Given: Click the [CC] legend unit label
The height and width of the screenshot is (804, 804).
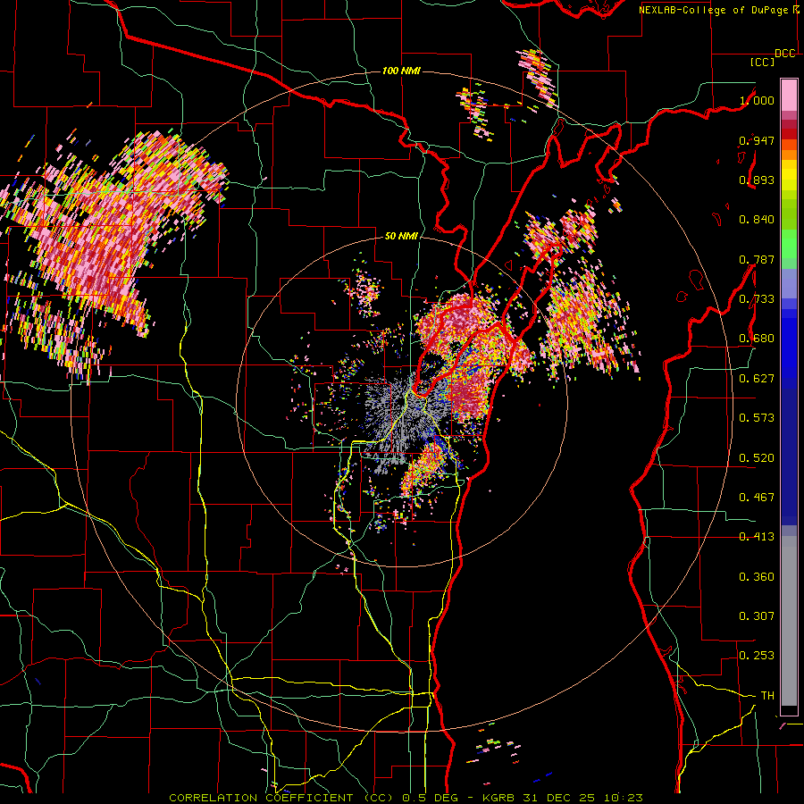Looking at the screenshot, I should click(762, 62).
